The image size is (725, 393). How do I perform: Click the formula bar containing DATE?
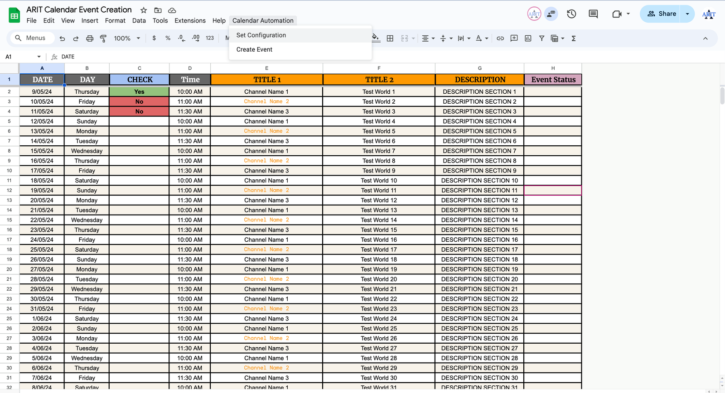click(390, 57)
